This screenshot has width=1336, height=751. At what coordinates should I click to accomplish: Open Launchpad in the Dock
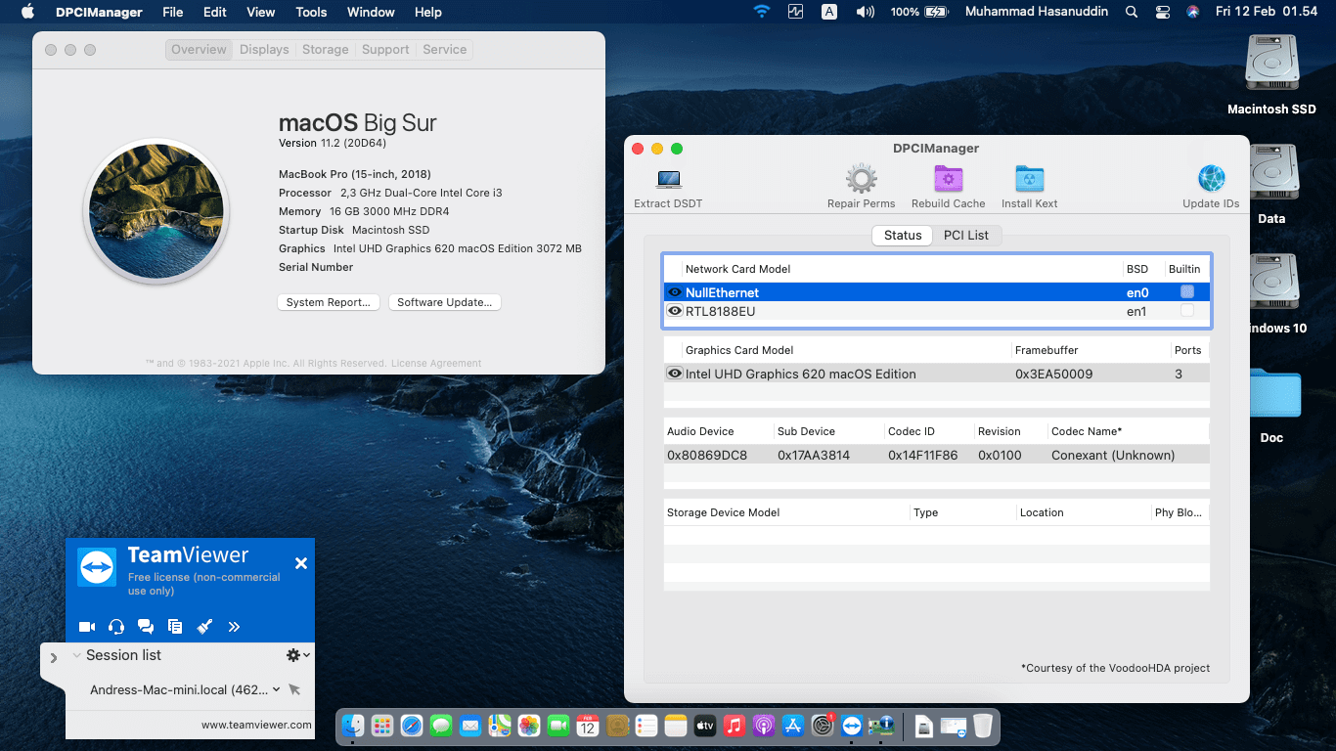[x=382, y=726]
